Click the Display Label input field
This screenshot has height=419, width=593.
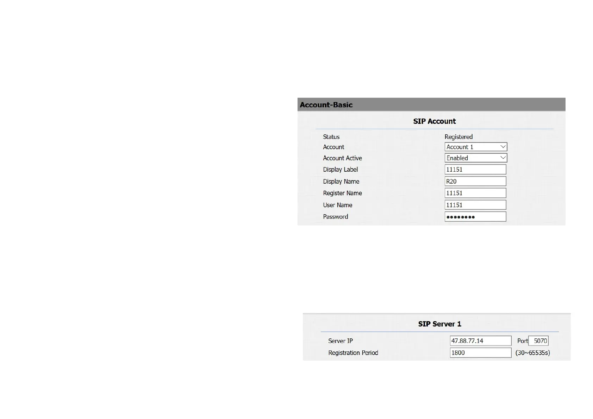click(475, 170)
